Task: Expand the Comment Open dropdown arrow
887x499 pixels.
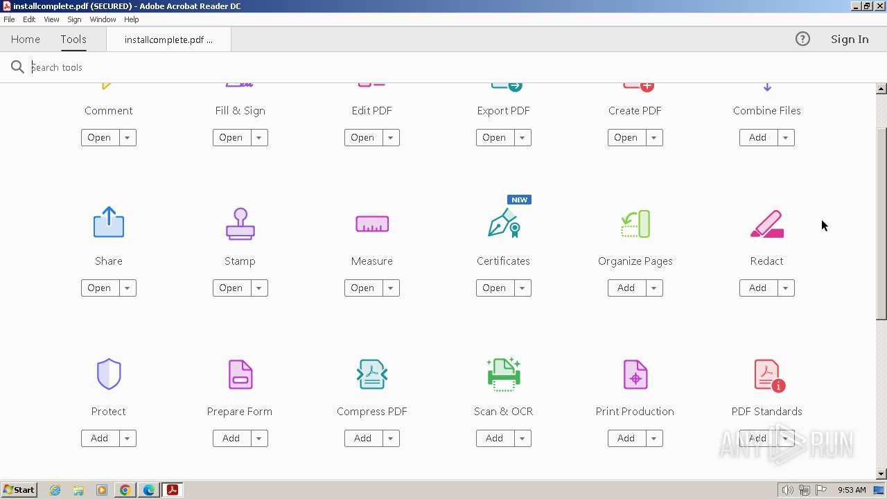Action: coord(127,137)
